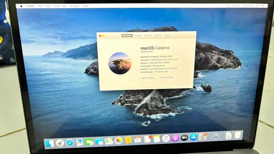Image resolution: width=274 pixels, height=154 pixels.
Task: Open the Window menu
Action: [x=75, y=6]
